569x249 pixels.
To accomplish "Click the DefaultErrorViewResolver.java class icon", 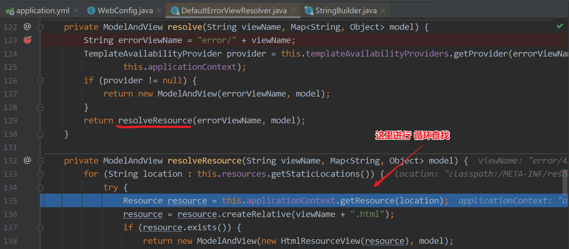I will click(x=175, y=11).
